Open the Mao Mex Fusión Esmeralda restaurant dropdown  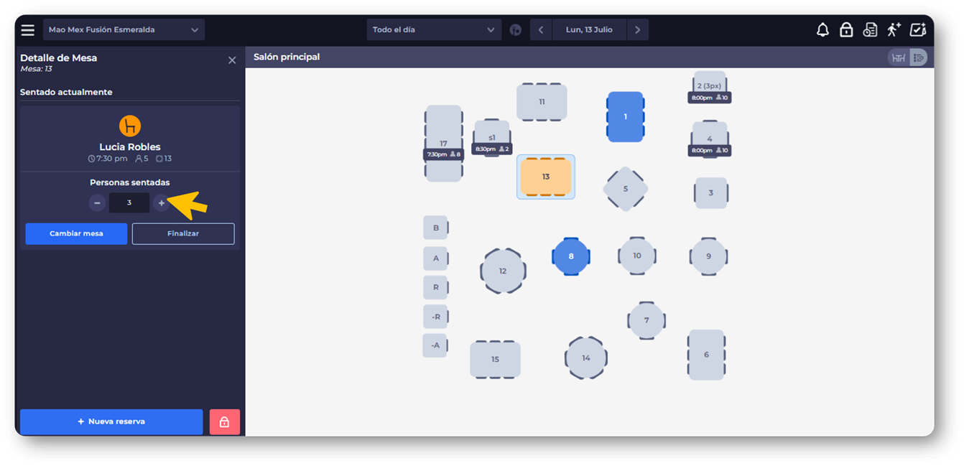pyautogui.click(x=124, y=30)
